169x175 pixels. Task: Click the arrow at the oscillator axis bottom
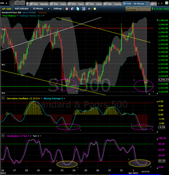tap(157, 132)
